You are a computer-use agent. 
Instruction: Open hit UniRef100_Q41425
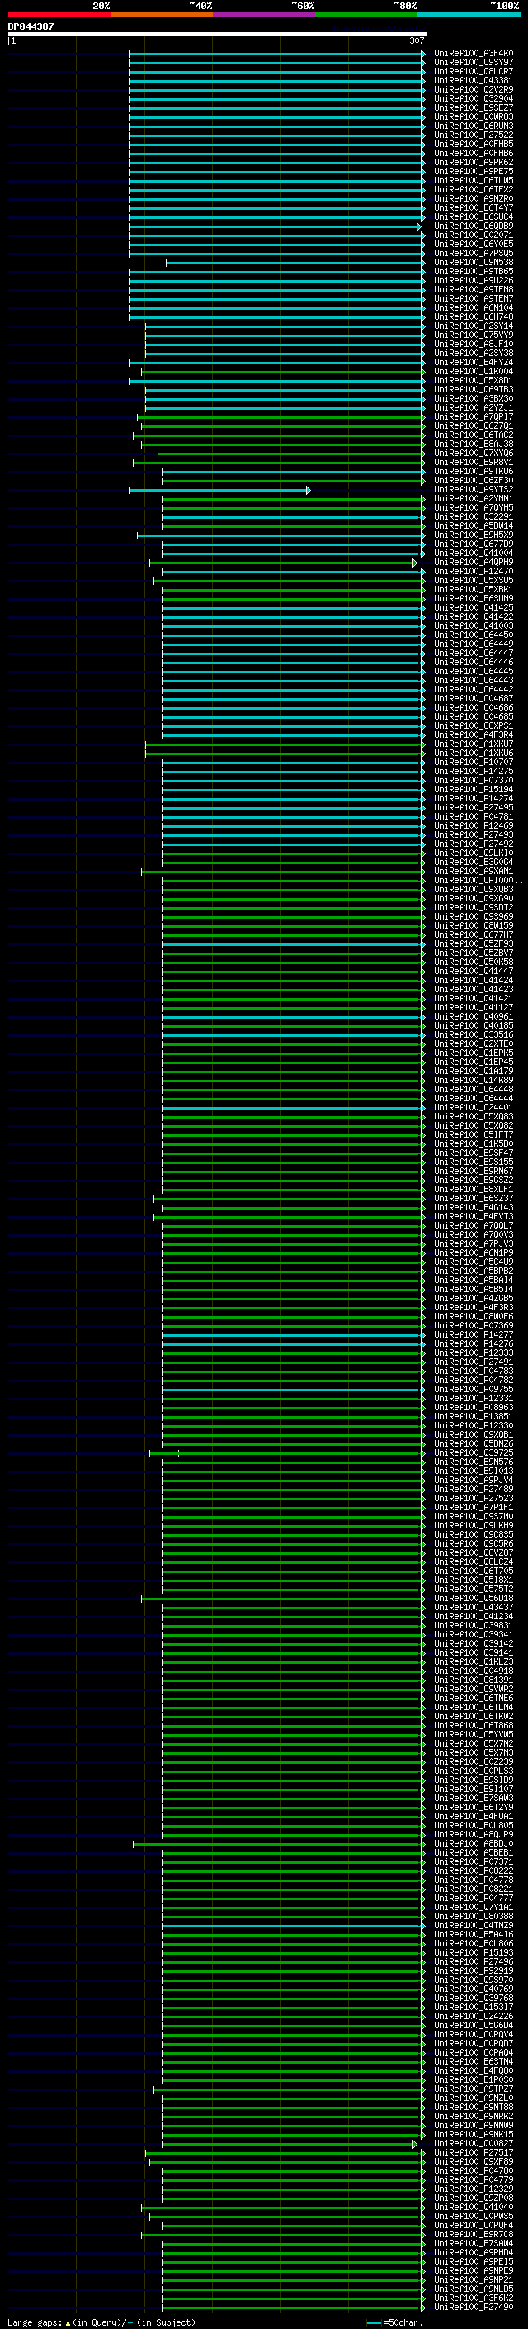[x=473, y=607]
